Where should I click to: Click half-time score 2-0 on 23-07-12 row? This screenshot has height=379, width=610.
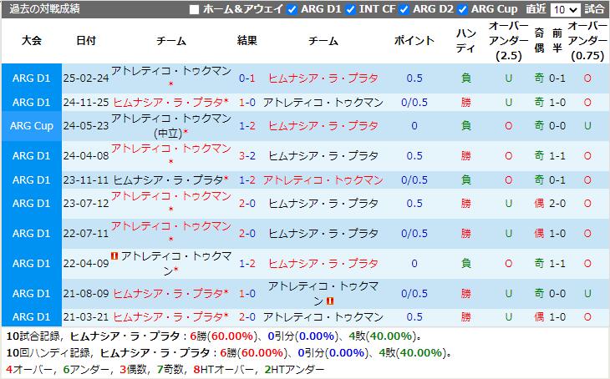click(557, 204)
